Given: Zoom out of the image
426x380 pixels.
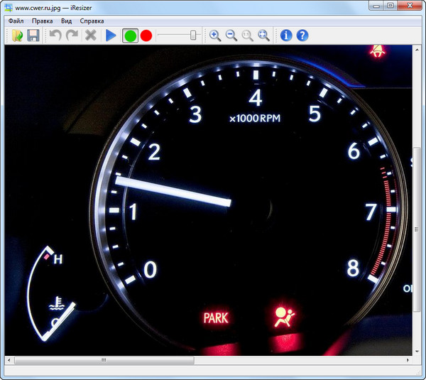Looking at the screenshot, I should (x=231, y=36).
